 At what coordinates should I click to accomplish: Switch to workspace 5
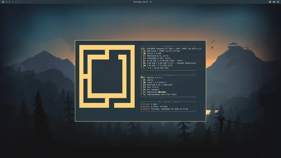click(18, 2)
